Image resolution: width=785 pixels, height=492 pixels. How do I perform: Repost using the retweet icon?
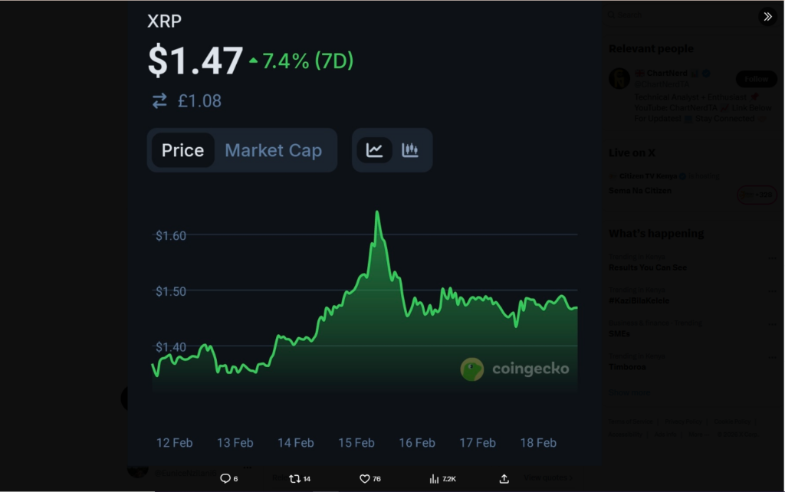coord(294,478)
